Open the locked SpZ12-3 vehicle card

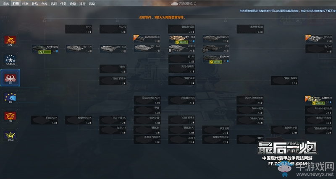pos(113,130)
